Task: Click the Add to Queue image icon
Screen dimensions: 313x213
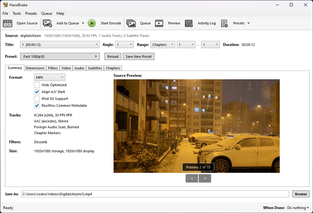Action: click(x=47, y=23)
